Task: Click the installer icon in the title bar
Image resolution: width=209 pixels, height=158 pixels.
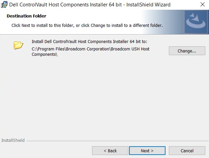Action: point(4,5)
